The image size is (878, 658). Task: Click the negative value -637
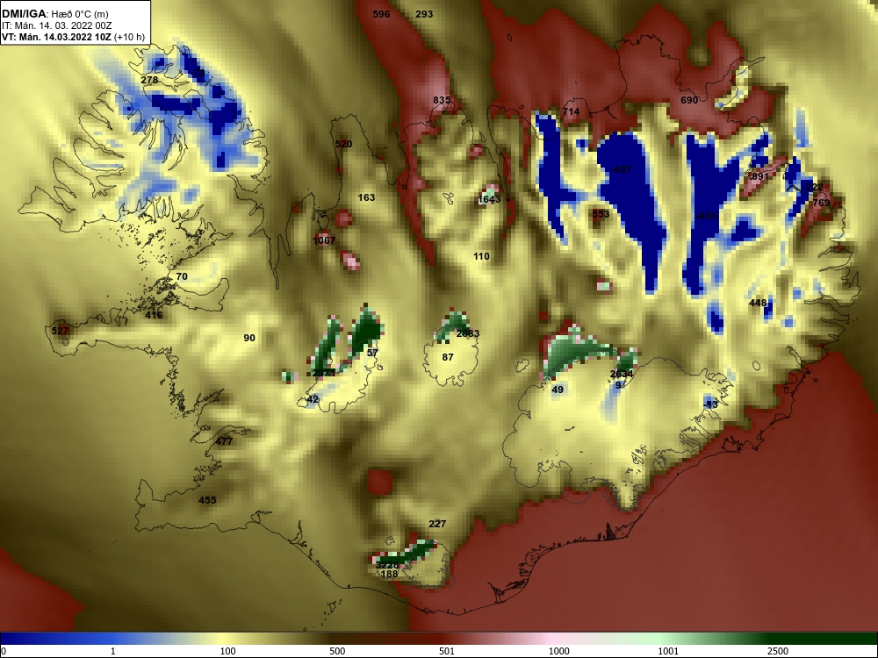point(621,169)
